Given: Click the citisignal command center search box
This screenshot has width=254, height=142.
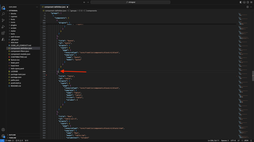Looking at the screenshot, I should (x=130, y=2).
